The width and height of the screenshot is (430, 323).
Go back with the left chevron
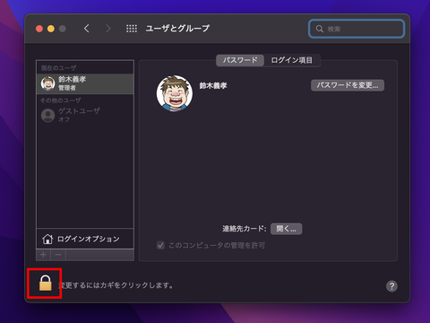pyautogui.click(x=87, y=29)
